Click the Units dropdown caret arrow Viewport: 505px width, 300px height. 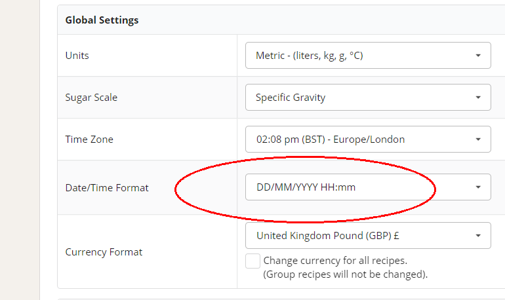click(478, 56)
